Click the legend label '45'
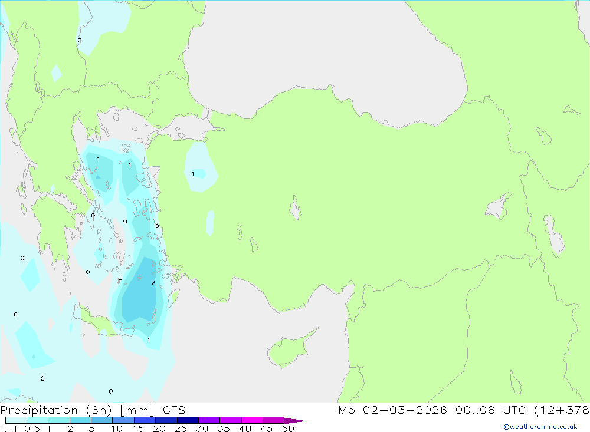 tap(267, 428)
